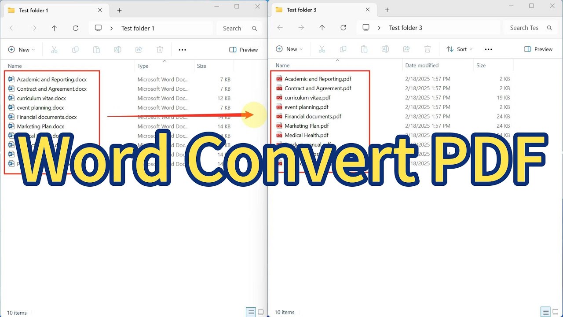The width and height of the screenshot is (563, 317).
Task: Click Forward arrow in Test folder 1 window
Action: coord(33,28)
